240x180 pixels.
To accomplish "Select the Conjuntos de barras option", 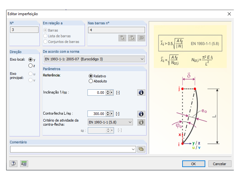I will 45,42.
